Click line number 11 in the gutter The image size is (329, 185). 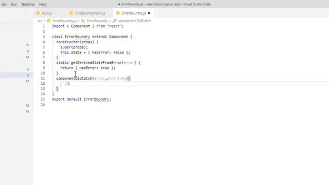click(43, 79)
